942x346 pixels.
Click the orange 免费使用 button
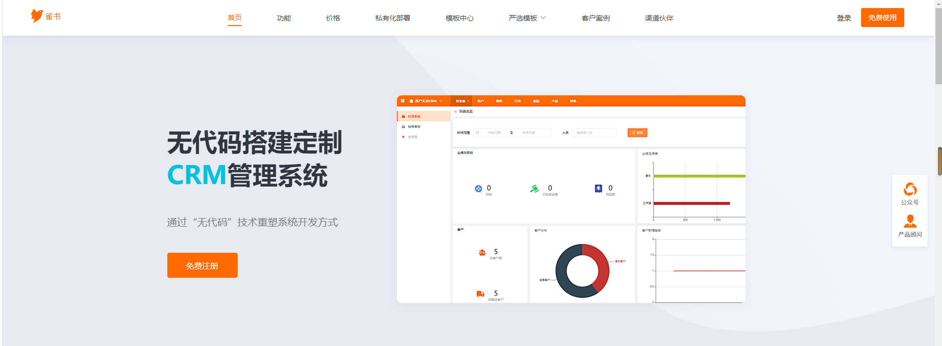[883, 18]
